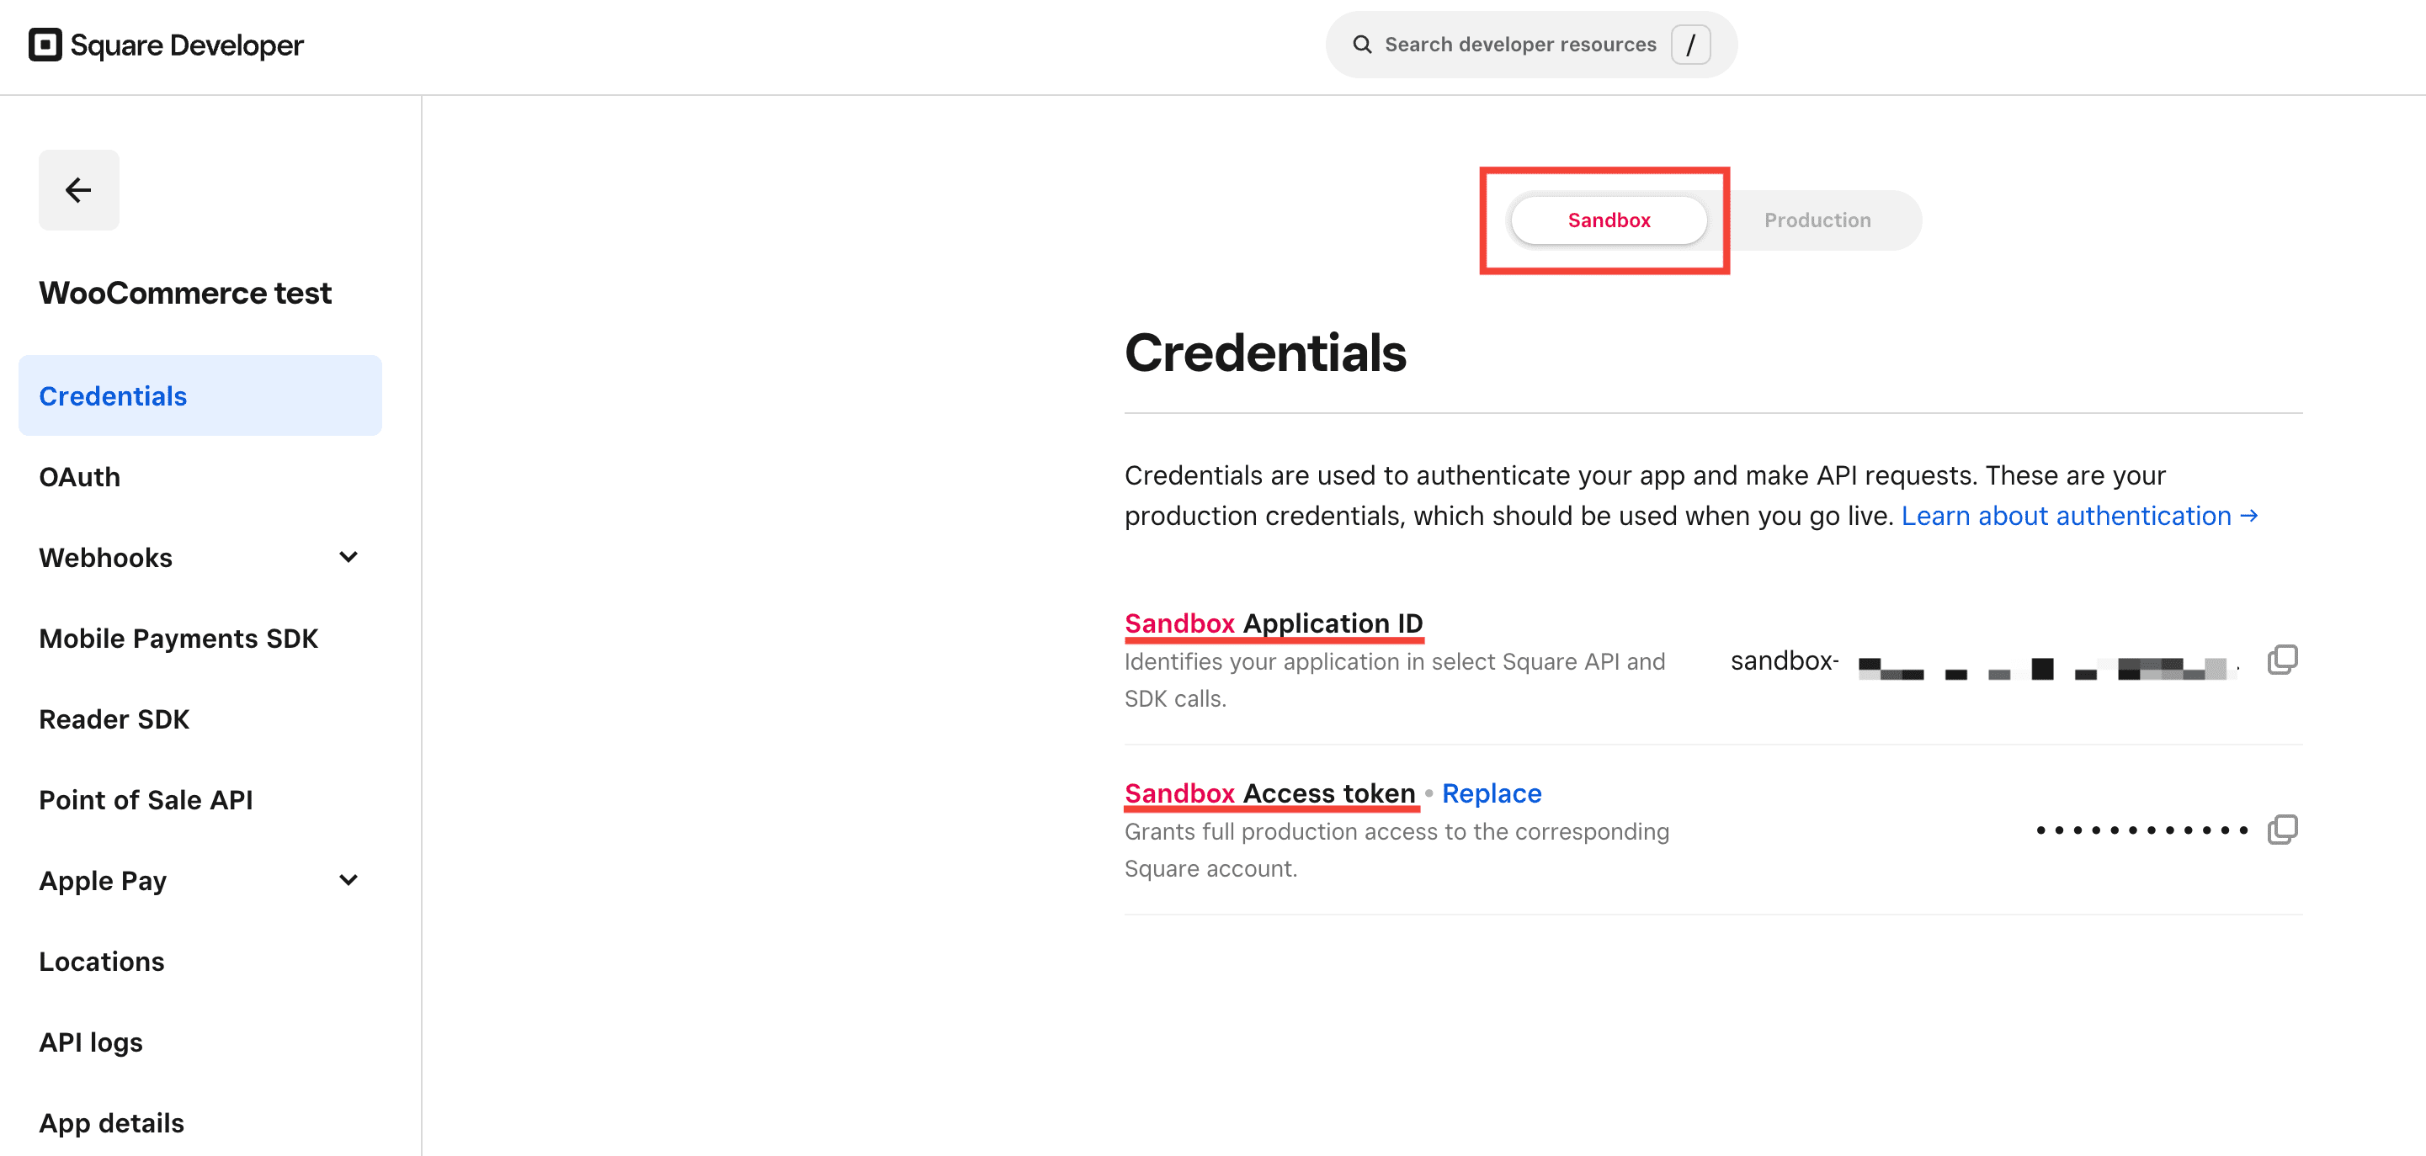
Task: Open Reader SDK settings
Action: tap(114, 719)
